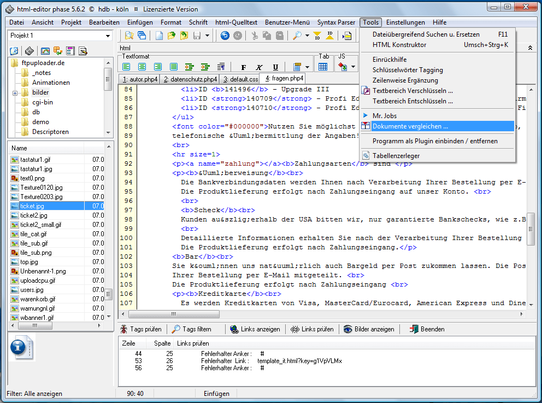Image resolution: width=542 pixels, height=403 pixels.
Task: Open the Einstellungen menu
Action: (405, 22)
